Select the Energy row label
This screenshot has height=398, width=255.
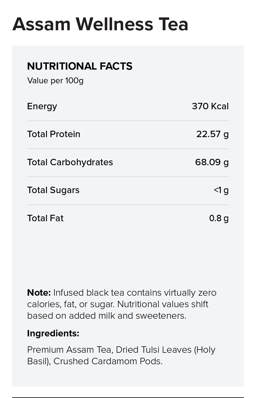42,106
